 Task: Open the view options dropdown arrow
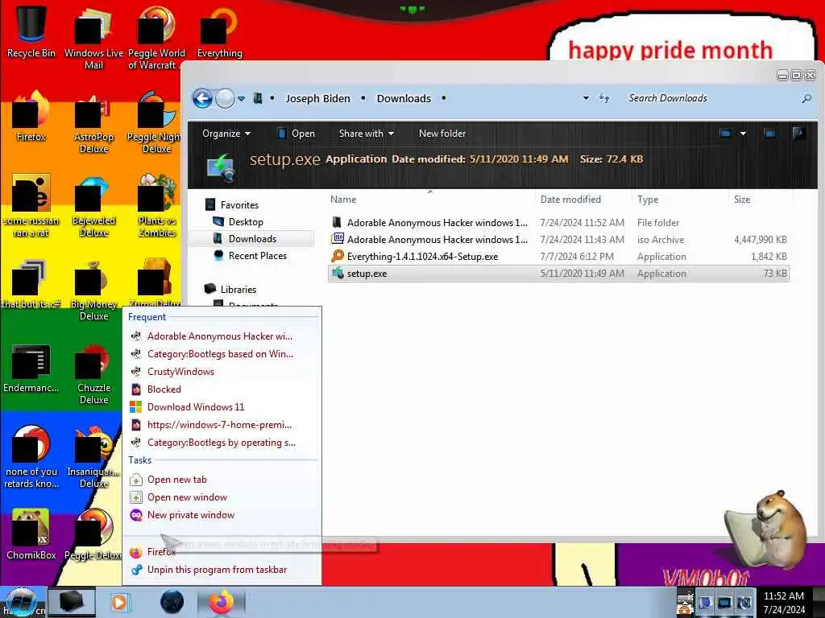click(x=743, y=134)
